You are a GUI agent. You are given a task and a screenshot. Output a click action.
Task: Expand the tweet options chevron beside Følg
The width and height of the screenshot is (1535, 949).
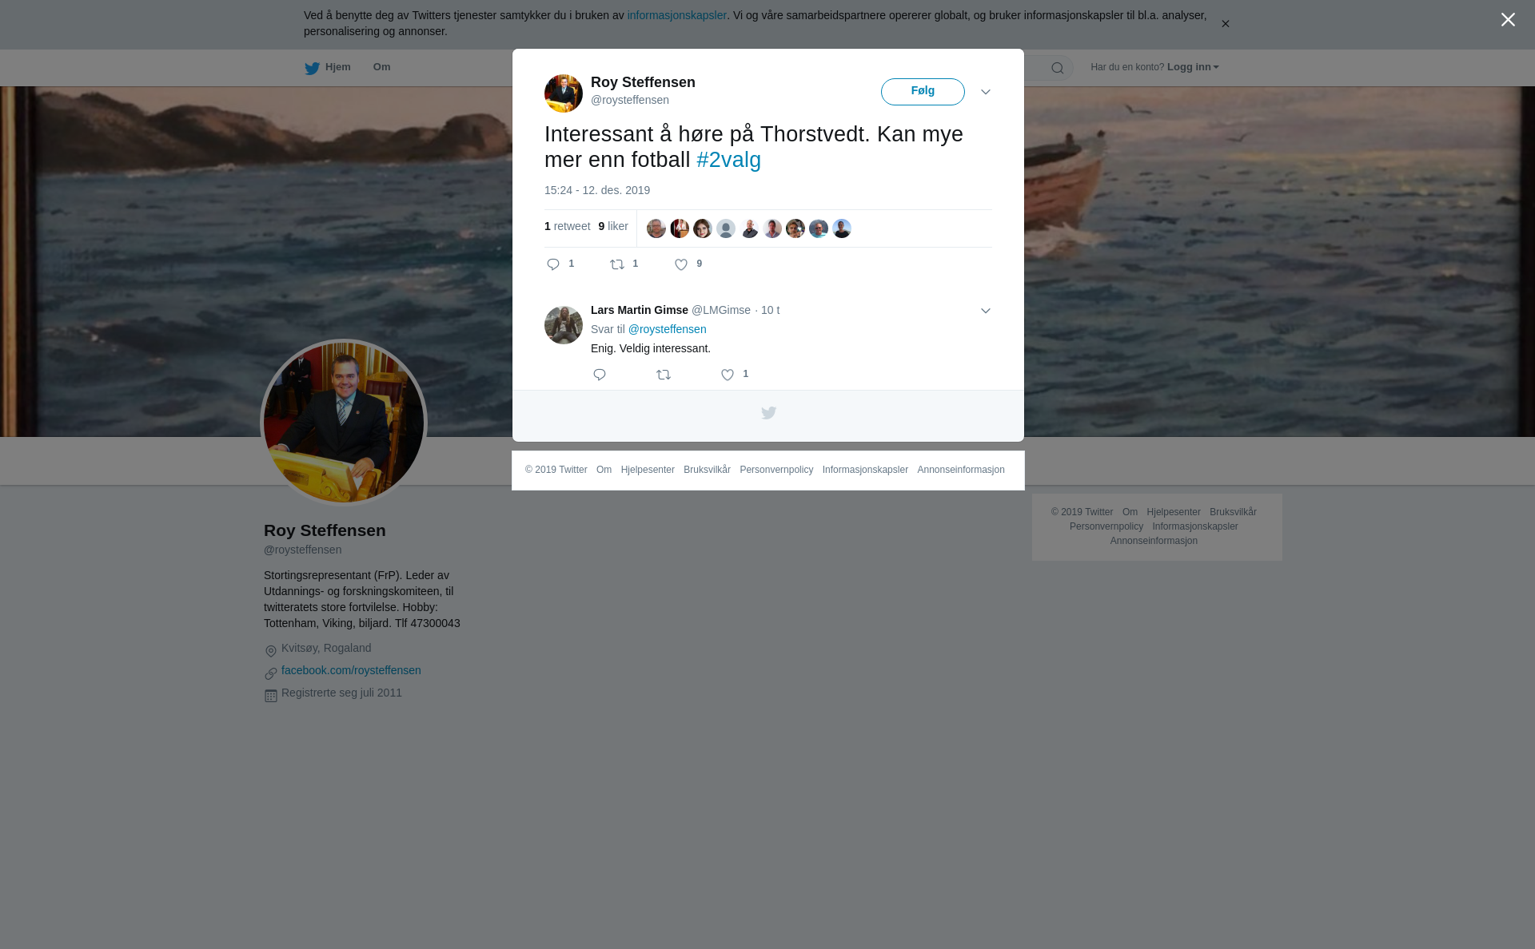[986, 92]
